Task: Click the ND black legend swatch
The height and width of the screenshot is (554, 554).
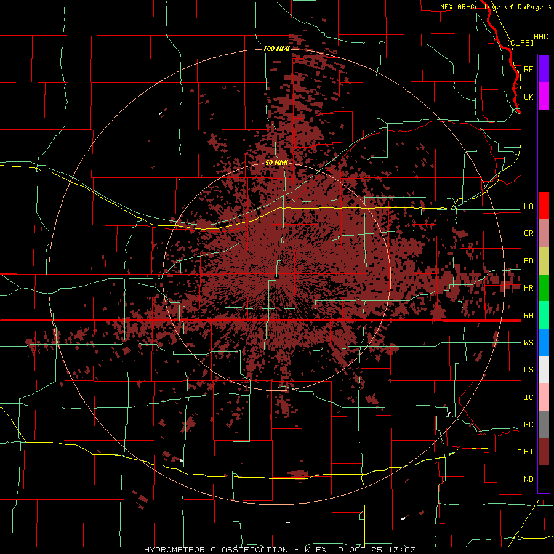Action: [544, 479]
